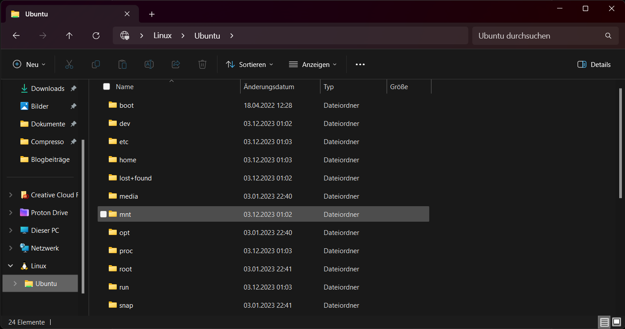Image resolution: width=625 pixels, height=329 pixels.
Task: Click the chevron before Linux in address bar
Action: point(142,36)
